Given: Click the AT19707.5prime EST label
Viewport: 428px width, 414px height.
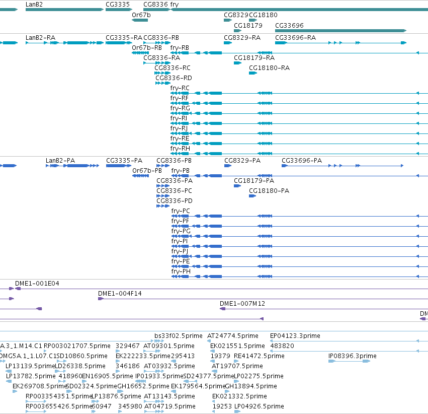Looking at the screenshot, I should tap(237, 366).
